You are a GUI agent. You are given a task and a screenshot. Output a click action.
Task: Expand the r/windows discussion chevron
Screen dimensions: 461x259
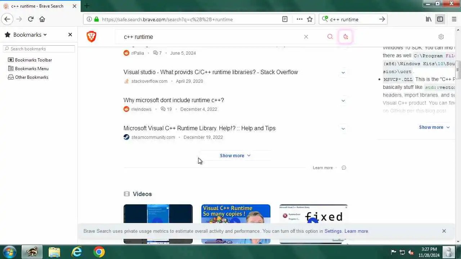[x=343, y=100]
